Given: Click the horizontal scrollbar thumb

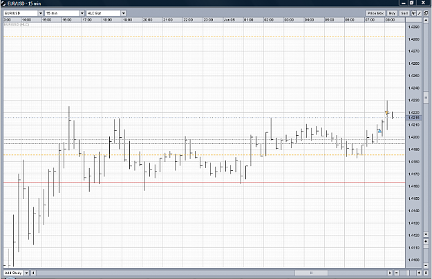Looking at the screenshot, I should tap(311, 273).
